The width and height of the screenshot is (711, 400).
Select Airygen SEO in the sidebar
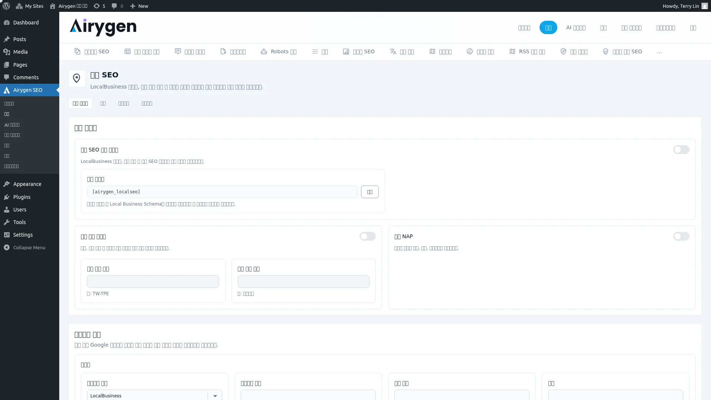pos(30,90)
